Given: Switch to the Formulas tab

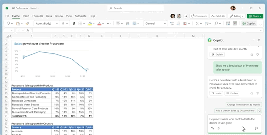Looking at the screenshot, I should [37, 16].
